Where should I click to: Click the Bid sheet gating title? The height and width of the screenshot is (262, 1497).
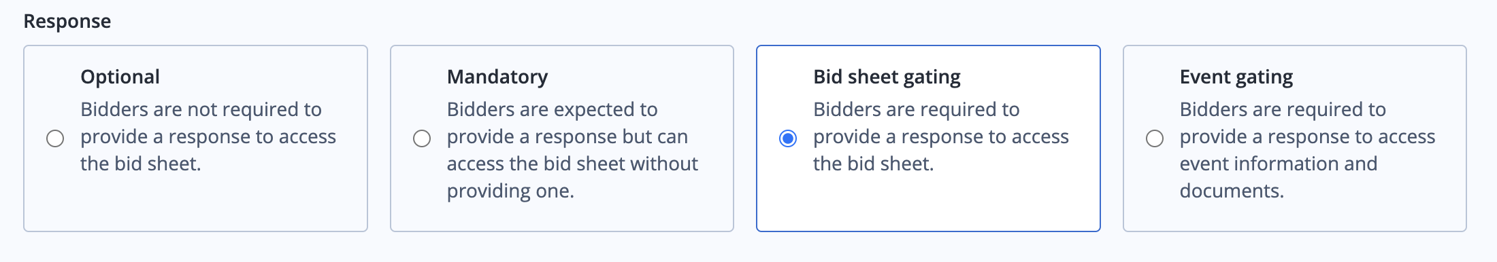click(x=887, y=77)
